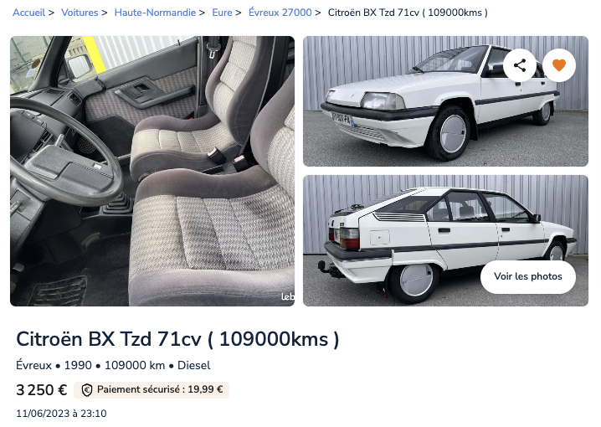Image resolution: width=601 pixels, height=427 pixels.
Task: Open the rear view photo of the white car
Action: coord(445,241)
